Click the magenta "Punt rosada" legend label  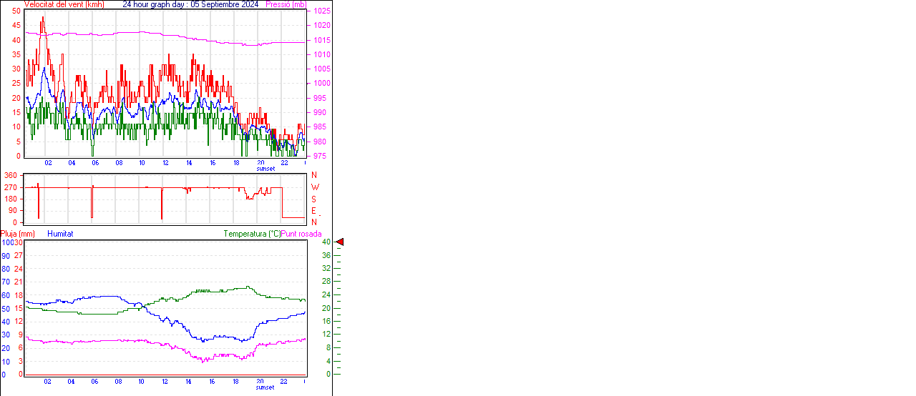pyautogui.click(x=301, y=234)
